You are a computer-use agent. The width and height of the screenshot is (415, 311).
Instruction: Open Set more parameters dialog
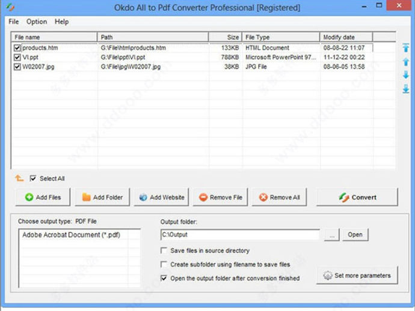pos(357,276)
